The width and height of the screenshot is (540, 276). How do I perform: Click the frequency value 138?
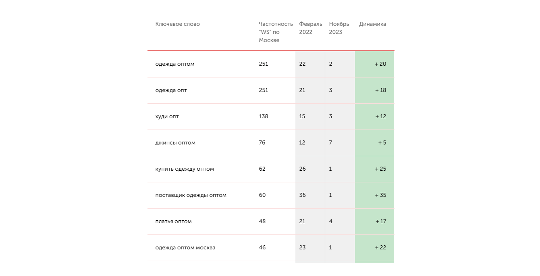point(264,117)
